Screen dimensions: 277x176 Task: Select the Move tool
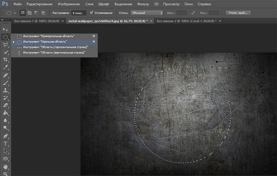click(x=5, y=29)
